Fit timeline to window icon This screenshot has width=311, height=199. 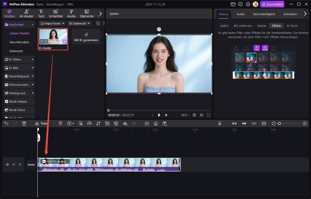coord(264,124)
